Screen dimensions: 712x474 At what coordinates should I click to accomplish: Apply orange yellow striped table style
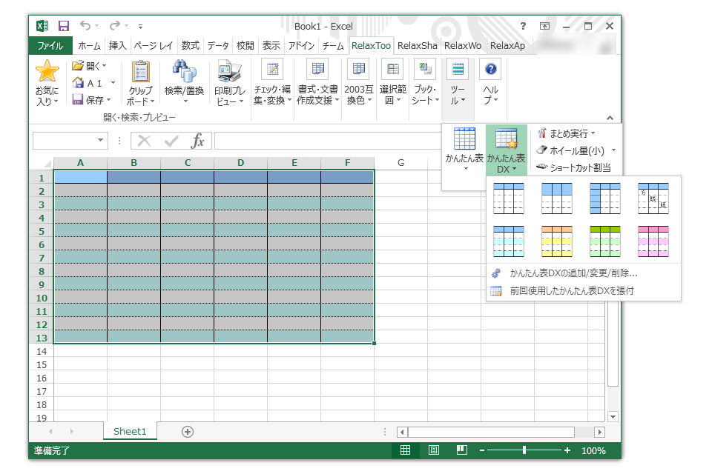coord(557,241)
